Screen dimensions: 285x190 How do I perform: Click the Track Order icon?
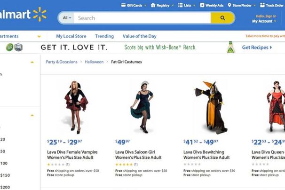tap(262, 5)
